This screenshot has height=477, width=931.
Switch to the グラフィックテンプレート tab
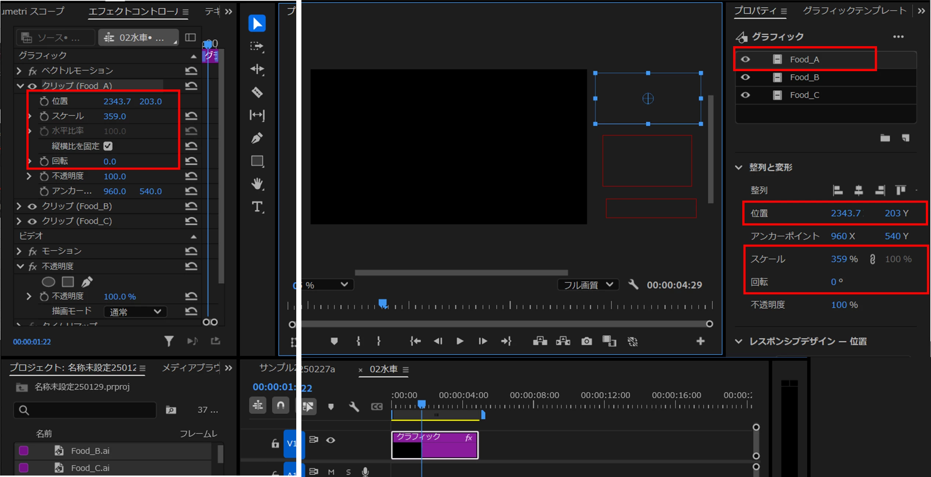click(x=854, y=11)
